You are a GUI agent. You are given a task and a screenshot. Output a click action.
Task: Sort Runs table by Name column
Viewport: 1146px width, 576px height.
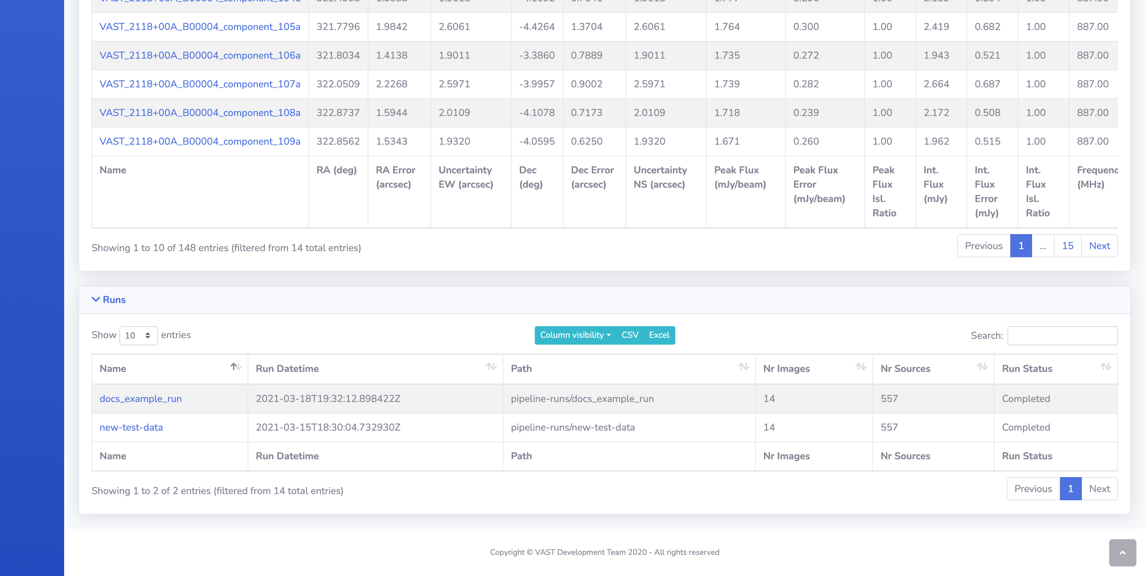170,369
